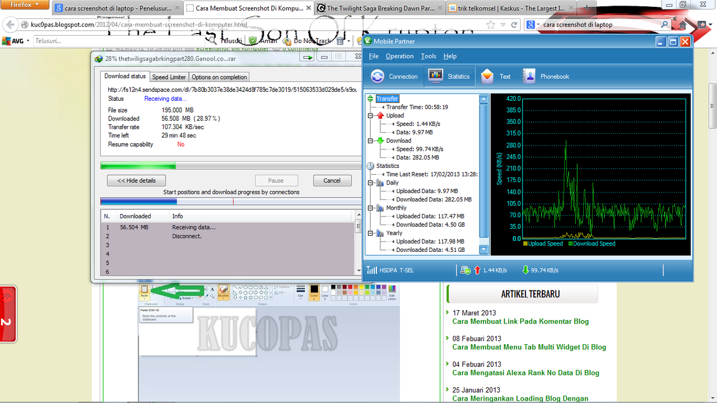Open the Phonebook in Mobile Partner

(546, 77)
